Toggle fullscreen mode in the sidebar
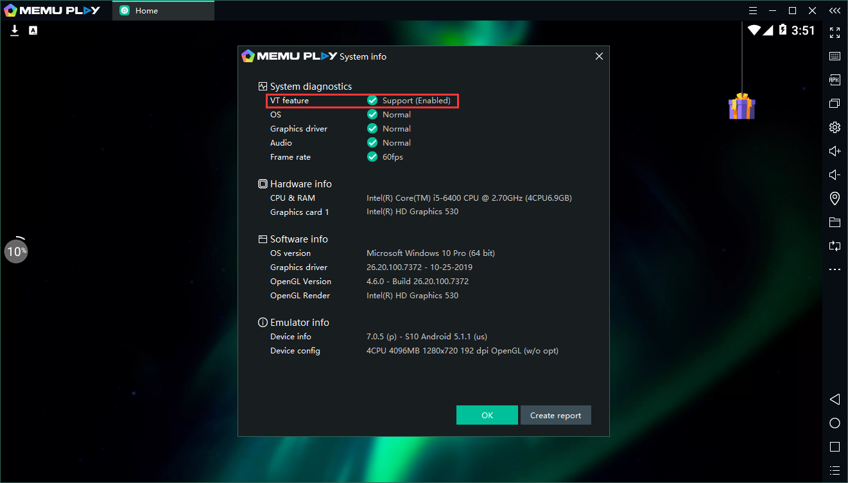Screen dimensions: 848x483 [x=835, y=32]
